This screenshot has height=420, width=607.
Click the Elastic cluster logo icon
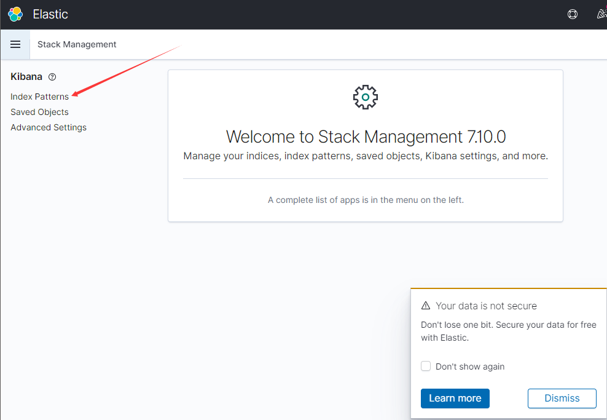[x=15, y=14]
